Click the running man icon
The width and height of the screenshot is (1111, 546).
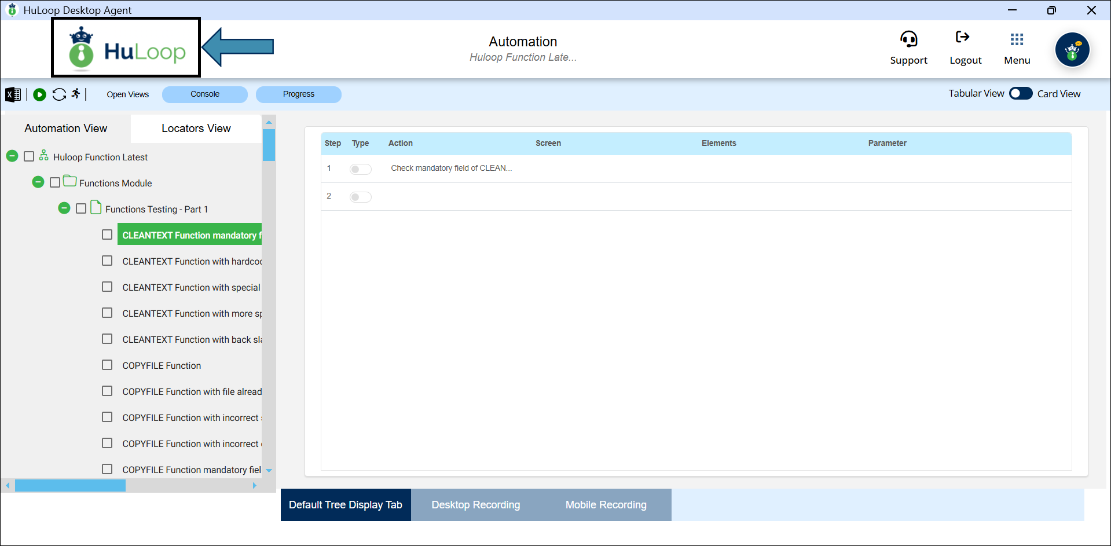coord(76,94)
